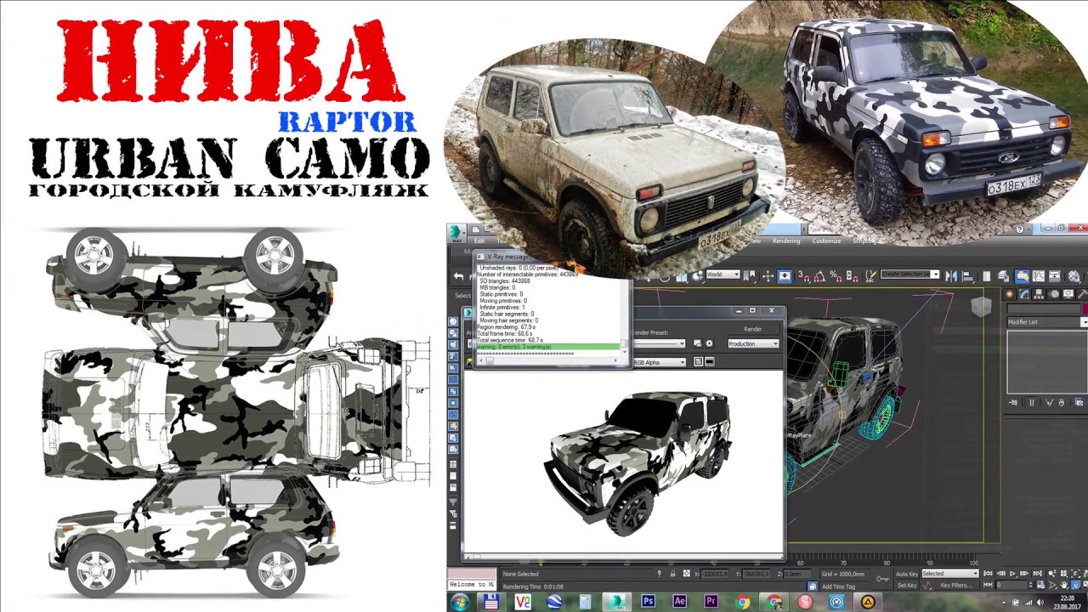Click the Mirror tool in the toolbar
Image resolution: width=1088 pixels, height=612 pixels.
pos(952,275)
